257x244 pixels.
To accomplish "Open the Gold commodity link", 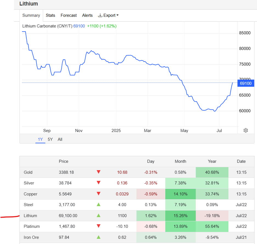I will 28,172.
